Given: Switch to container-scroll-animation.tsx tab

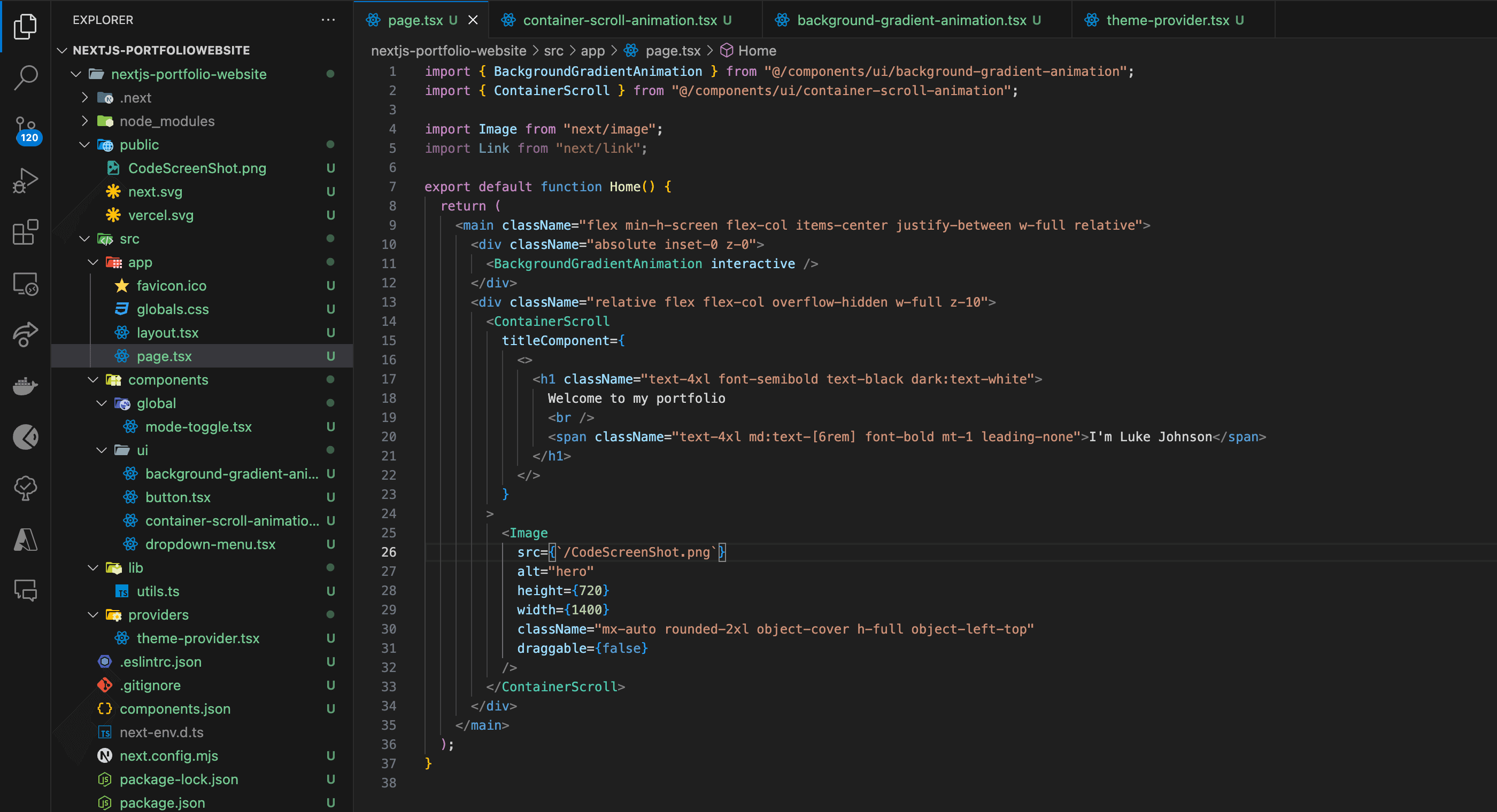Looking at the screenshot, I should 626,20.
